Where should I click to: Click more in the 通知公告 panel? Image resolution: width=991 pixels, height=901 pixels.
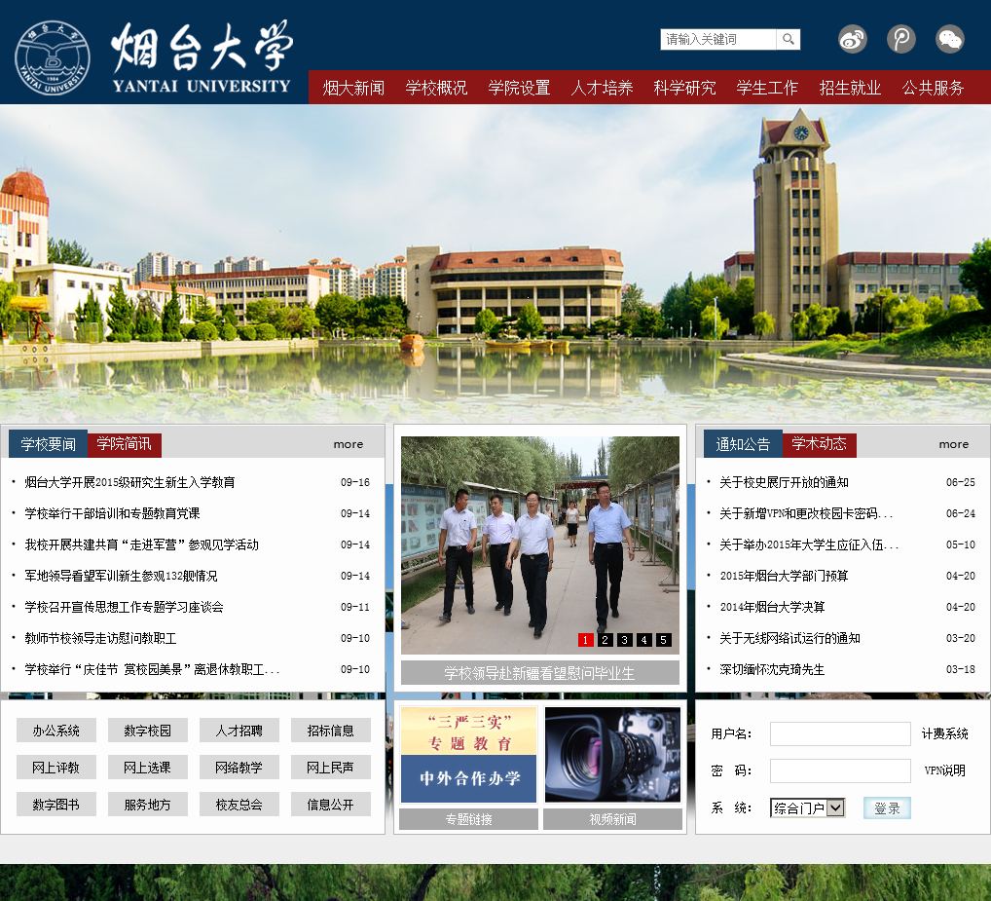click(954, 444)
